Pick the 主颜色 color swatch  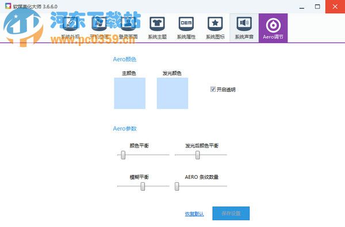click(x=129, y=93)
